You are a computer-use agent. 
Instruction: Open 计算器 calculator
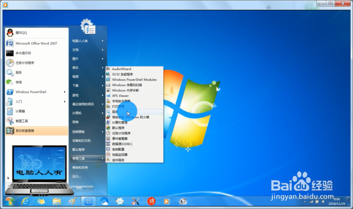[37, 111]
